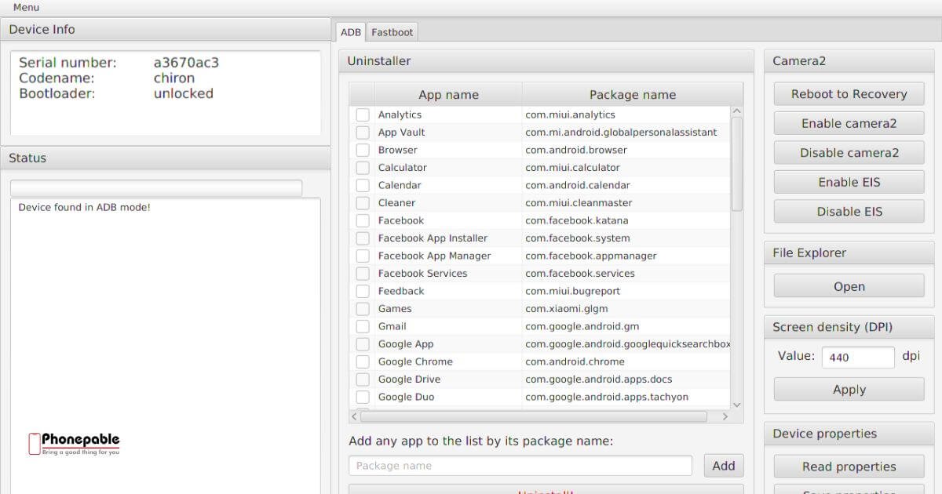The image size is (942, 494).
Task: Click the Uninstaller panel title
Action: (x=379, y=61)
